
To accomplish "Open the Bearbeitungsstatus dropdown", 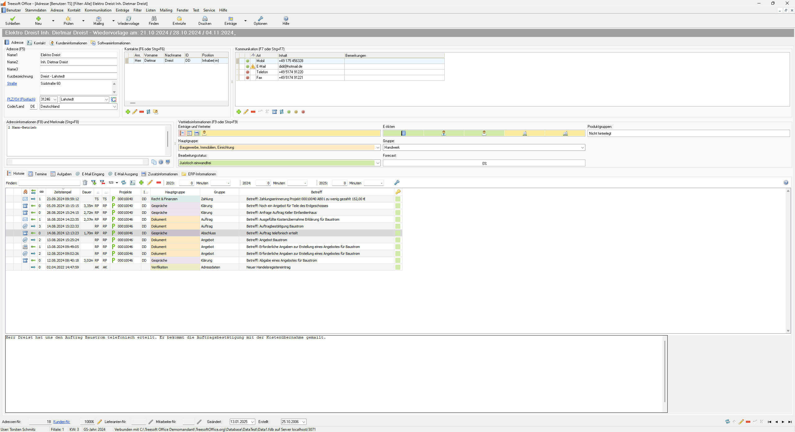I will pos(378,163).
